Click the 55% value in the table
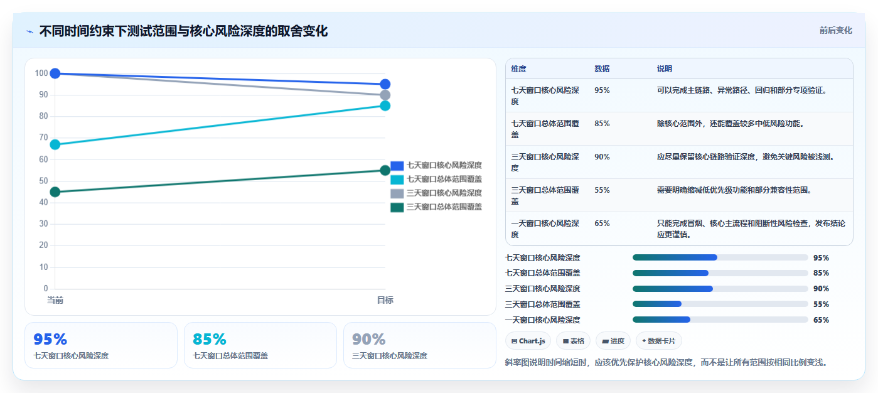The width and height of the screenshot is (878, 393). (602, 190)
